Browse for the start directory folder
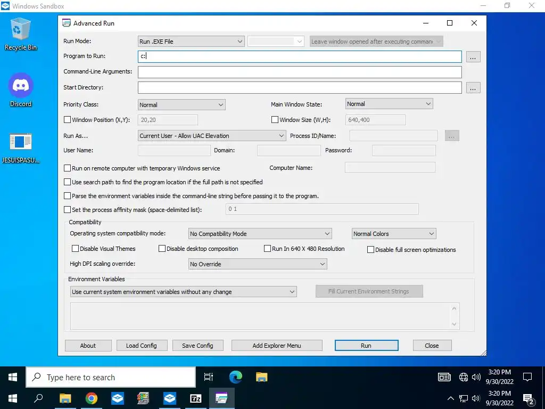The image size is (545, 409). point(473,88)
